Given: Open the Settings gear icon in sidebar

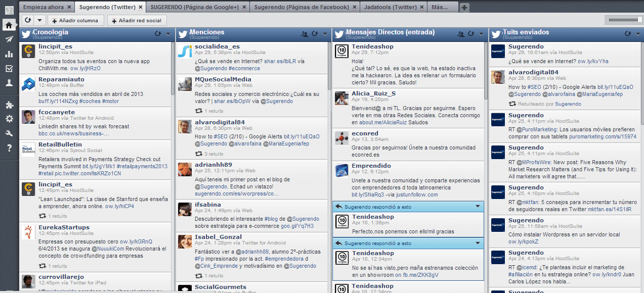Looking at the screenshot, I should (9, 119).
